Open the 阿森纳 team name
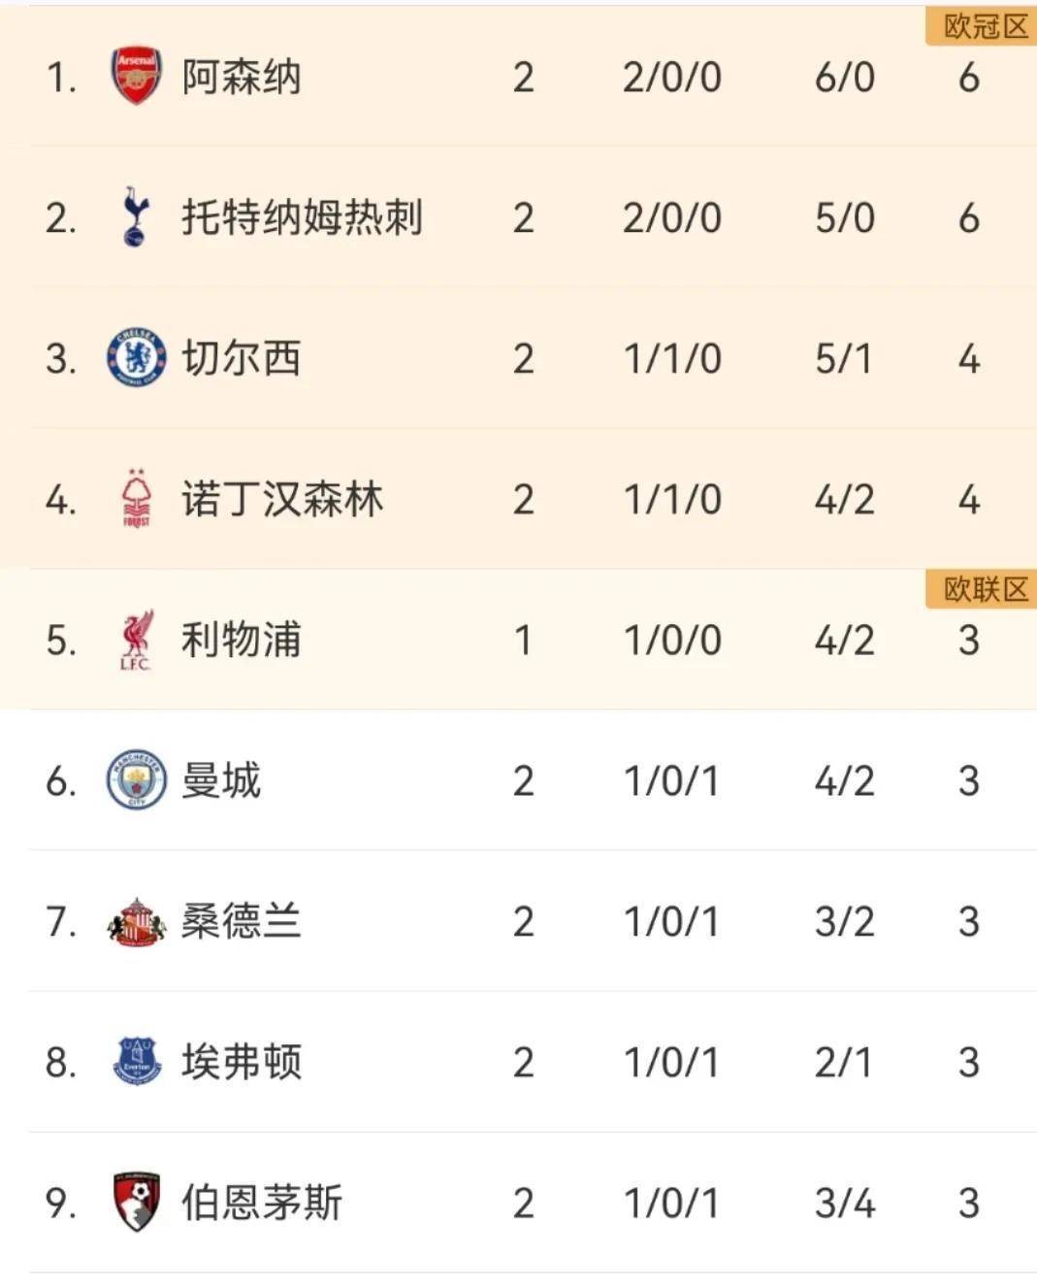The image size is (1037, 1287). point(242,77)
